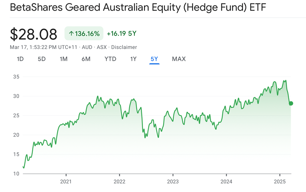Show the 1M price chart
Viewport: 306px width, 192px height.
tap(64, 59)
